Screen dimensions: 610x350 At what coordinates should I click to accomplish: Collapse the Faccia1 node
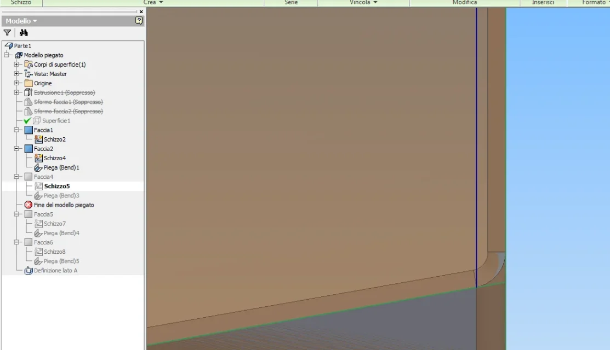click(16, 130)
